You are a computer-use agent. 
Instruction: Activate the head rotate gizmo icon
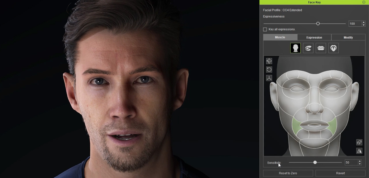pyautogui.click(x=269, y=61)
